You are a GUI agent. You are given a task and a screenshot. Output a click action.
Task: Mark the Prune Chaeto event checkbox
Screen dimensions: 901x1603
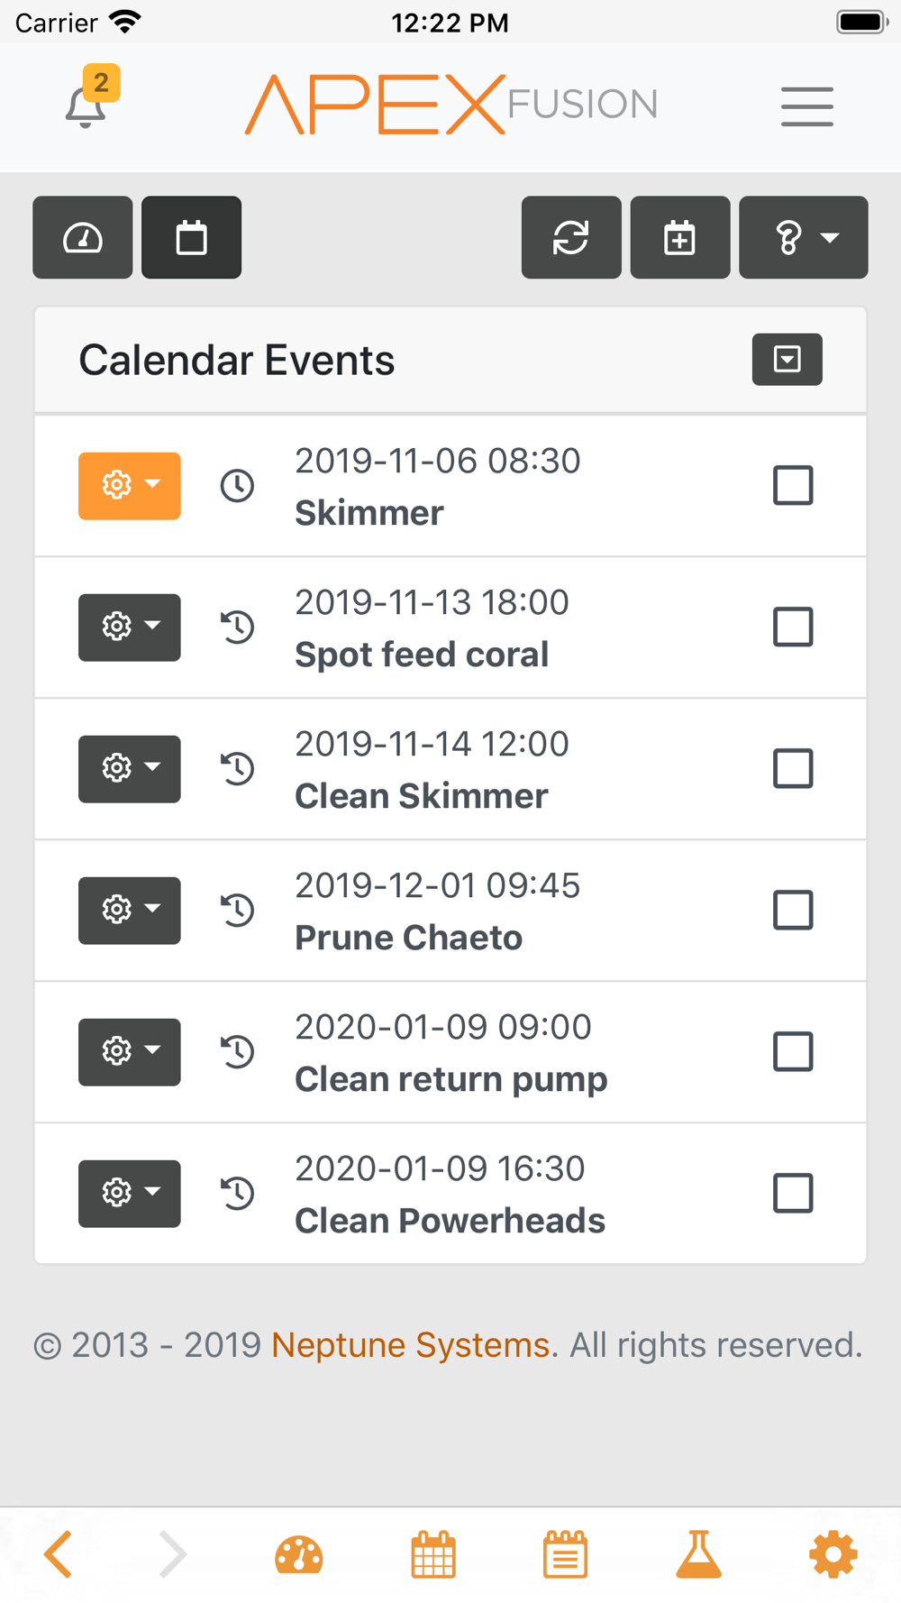point(793,910)
